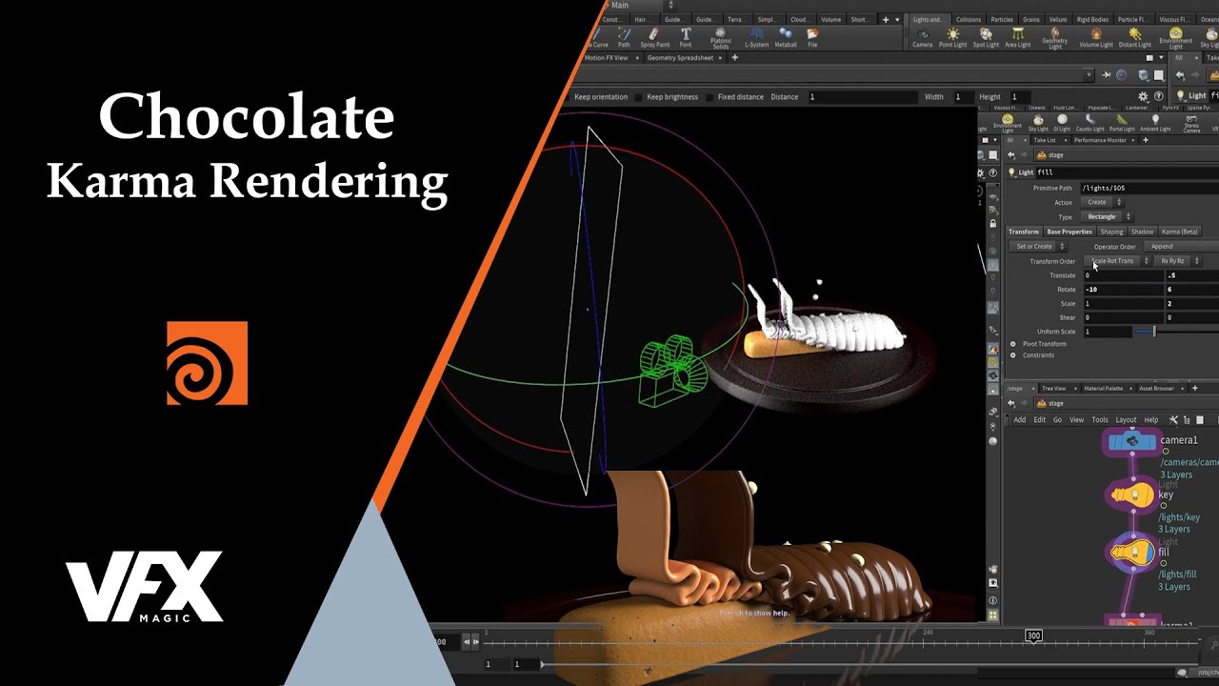The height and width of the screenshot is (686, 1219).
Task: Add a new shelf tab with plus
Action: point(886,19)
